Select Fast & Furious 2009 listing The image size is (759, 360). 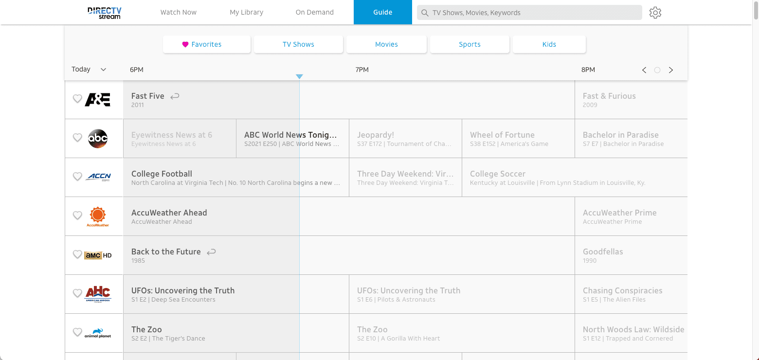(x=631, y=100)
